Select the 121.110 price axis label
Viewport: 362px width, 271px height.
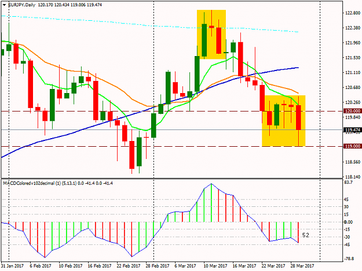coord(353,73)
